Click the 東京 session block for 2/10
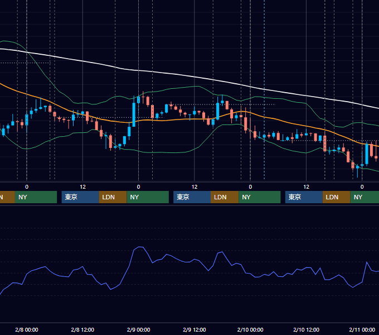Image resolution: width=379 pixels, height=335 pixels. tap(304, 197)
